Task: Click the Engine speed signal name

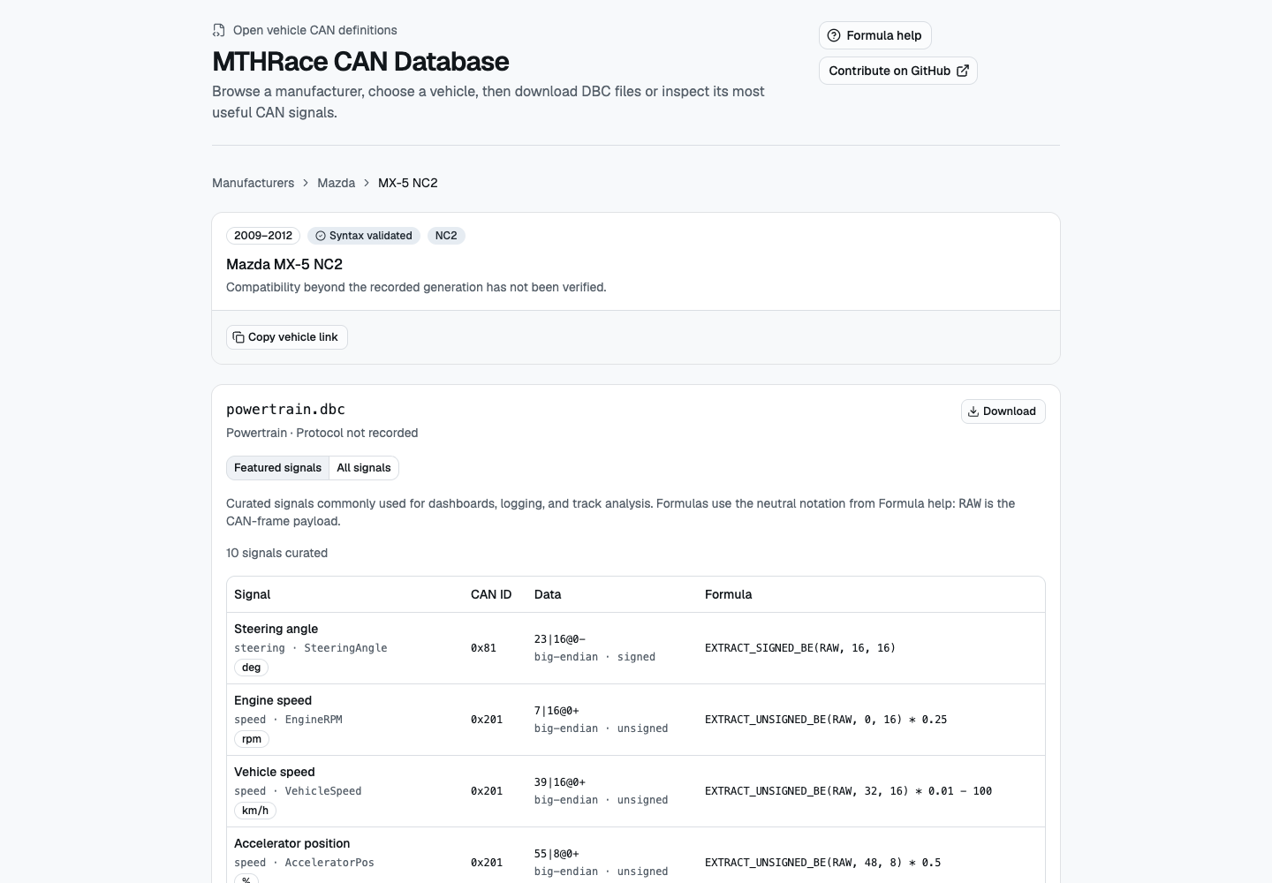Action: point(273,700)
